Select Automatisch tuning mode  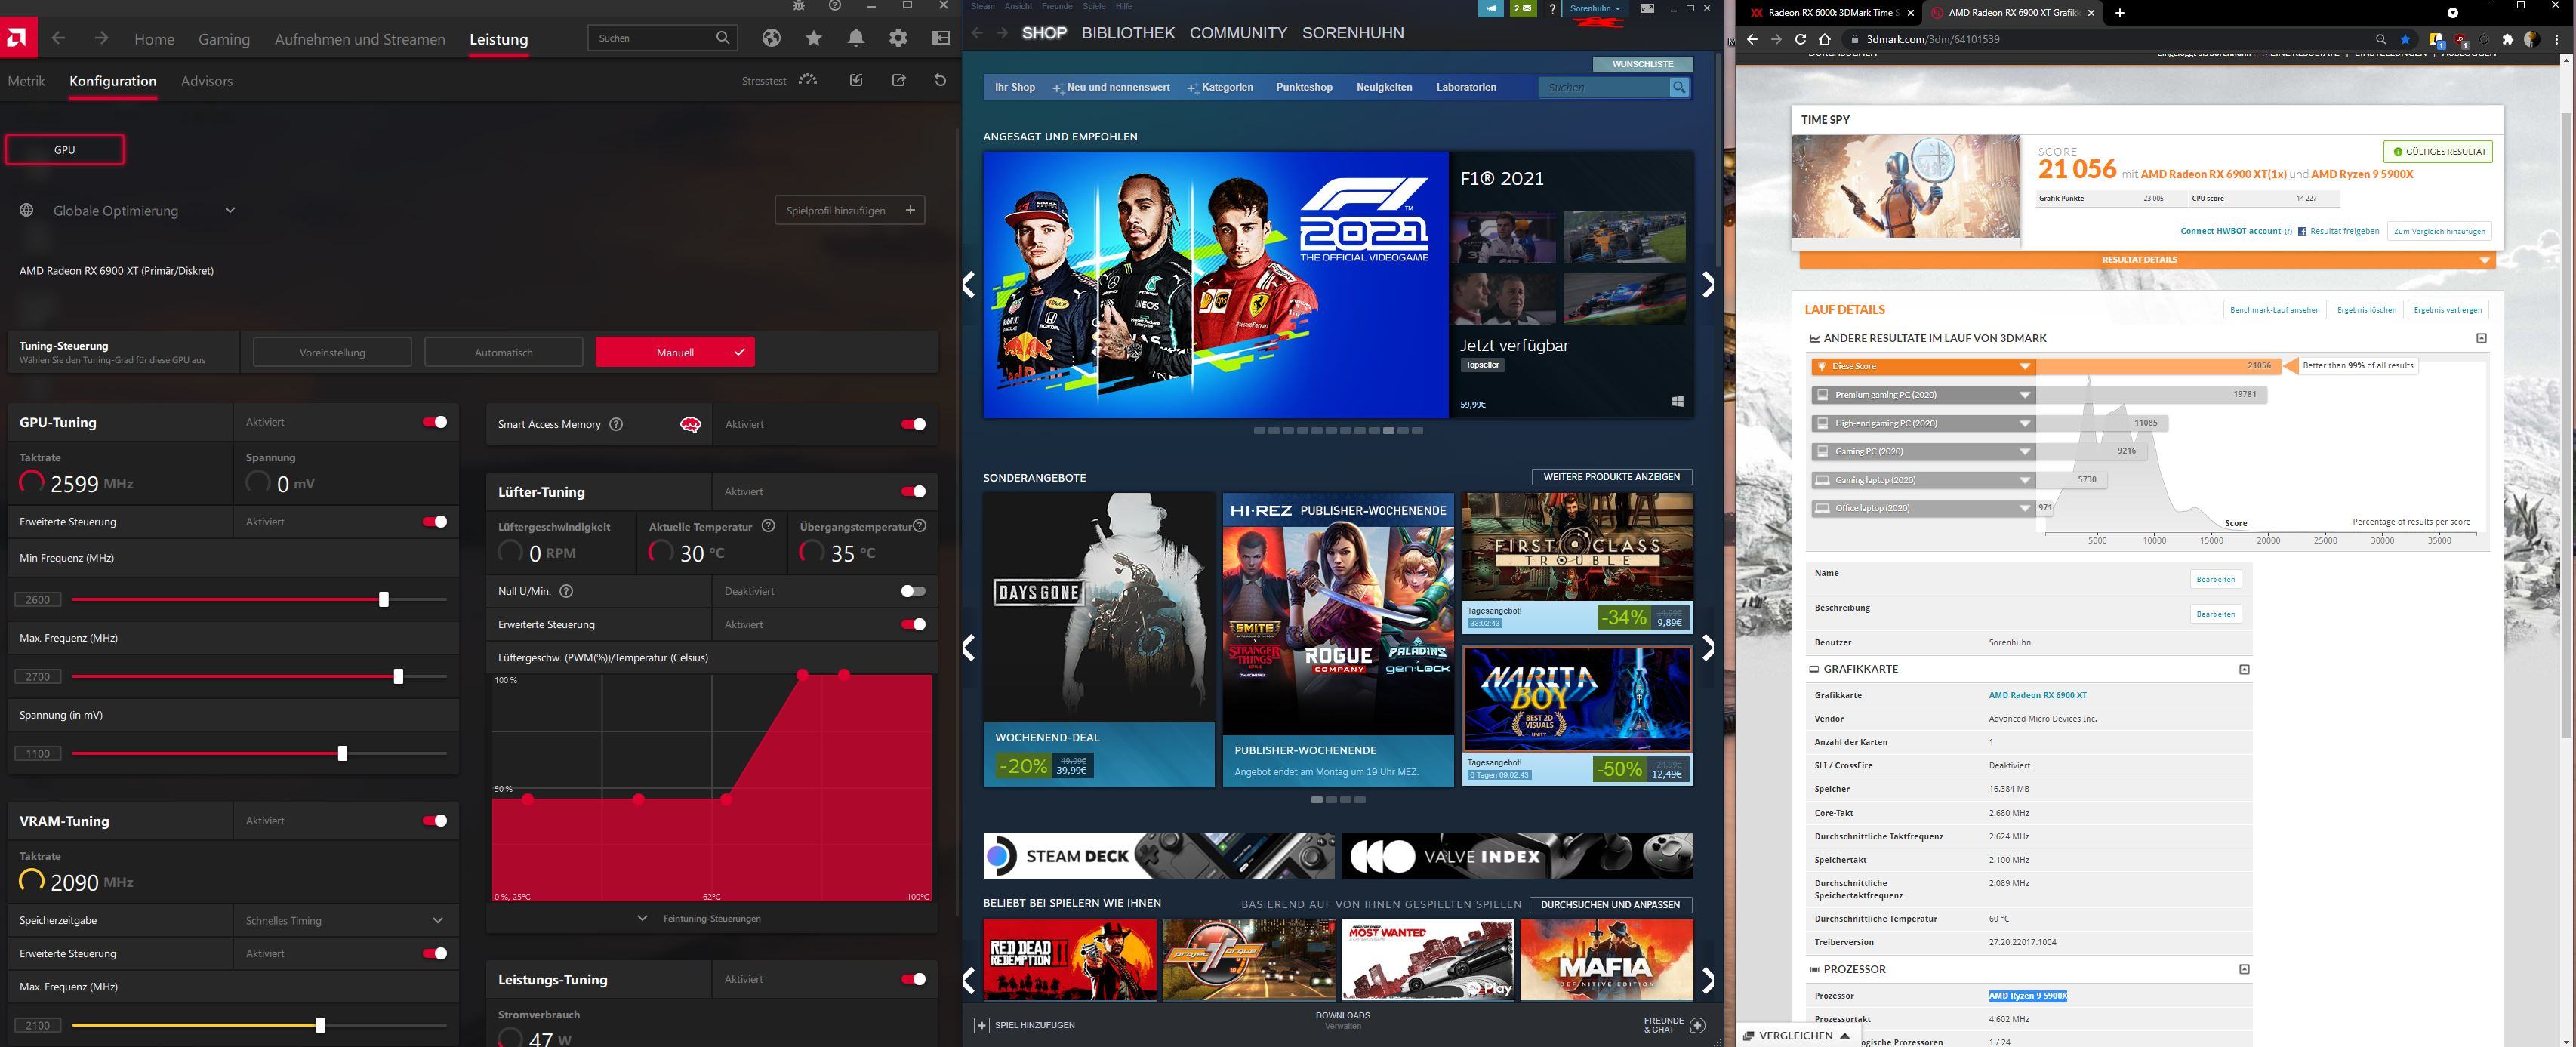(503, 352)
